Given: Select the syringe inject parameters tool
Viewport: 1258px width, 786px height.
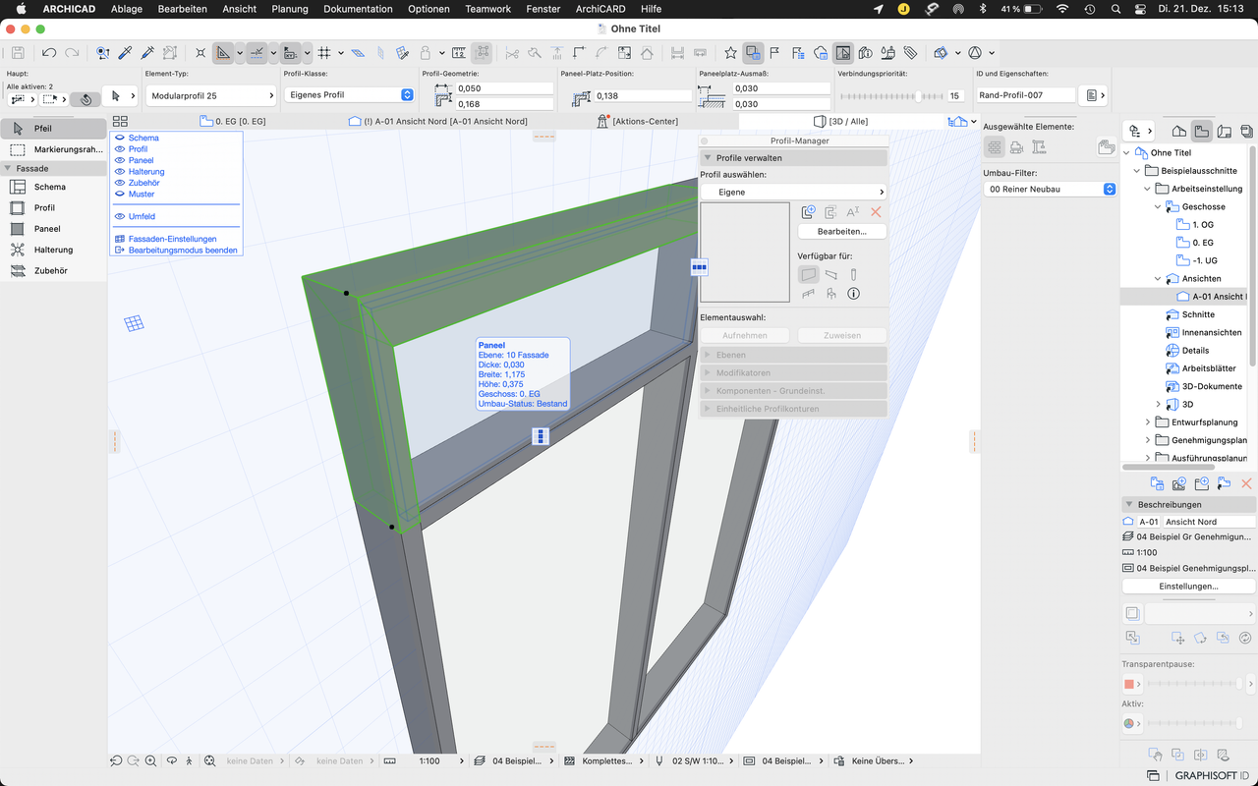Looking at the screenshot, I should 147,52.
